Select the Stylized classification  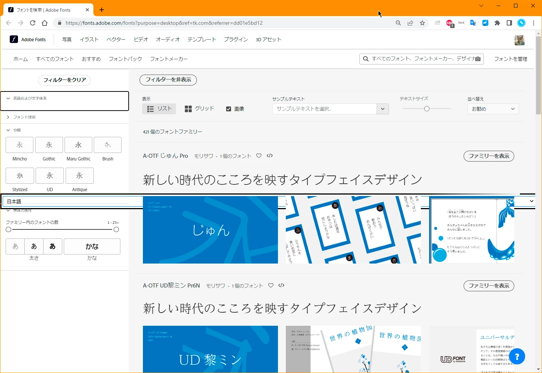[x=20, y=175]
